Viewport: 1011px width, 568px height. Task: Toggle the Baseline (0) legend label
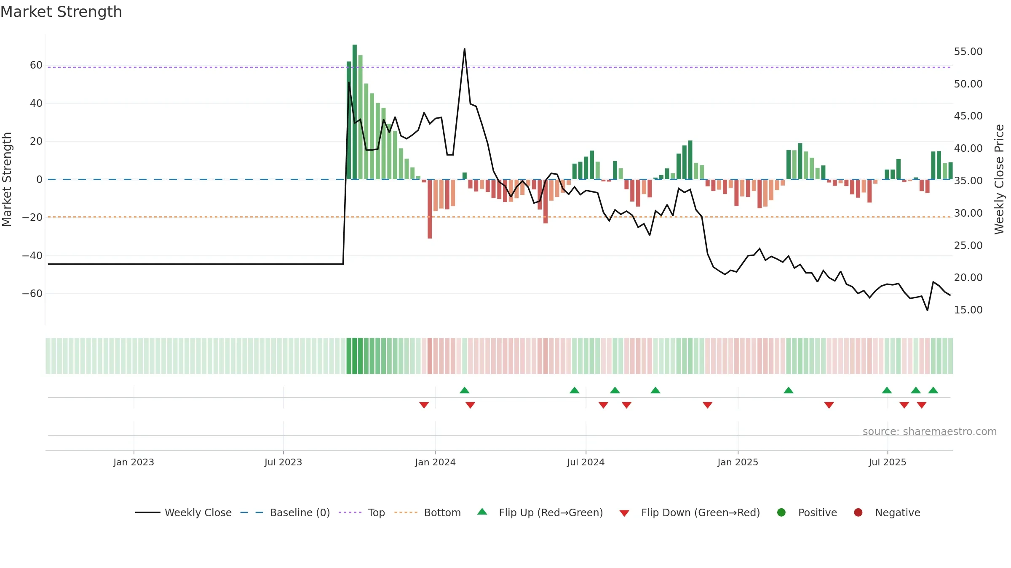coord(300,512)
